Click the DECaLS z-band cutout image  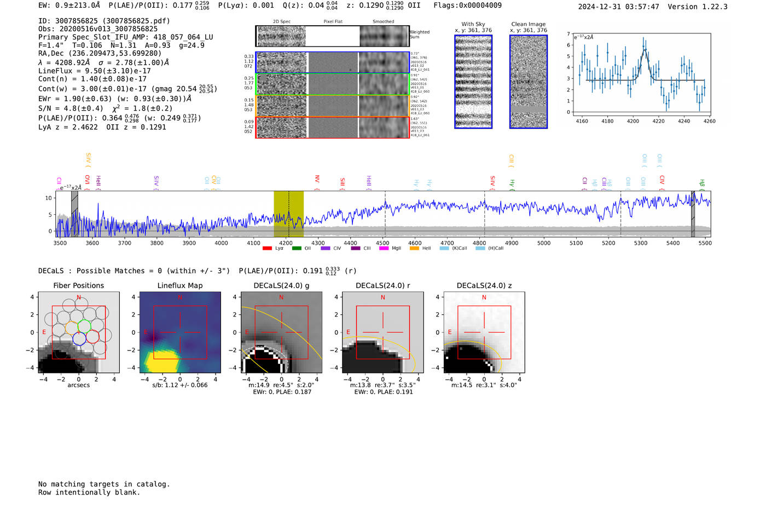484,332
